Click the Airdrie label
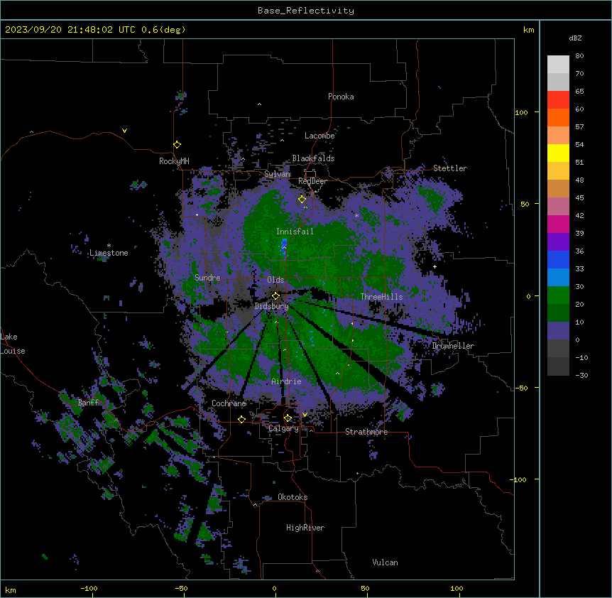This screenshot has width=612, height=598. coord(286,381)
